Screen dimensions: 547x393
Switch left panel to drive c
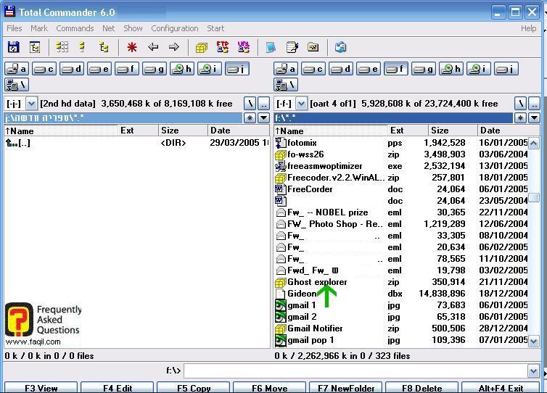tap(44, 69)
